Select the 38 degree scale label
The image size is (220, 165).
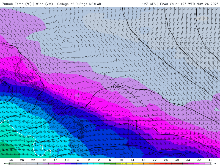(199, 160)
